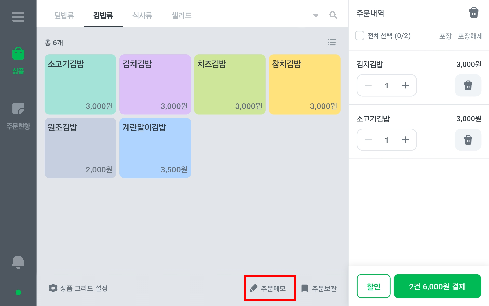489x306 pixels.
Task: Increase 김치김밥 quantity with the plus
Action: click(405, 85)
